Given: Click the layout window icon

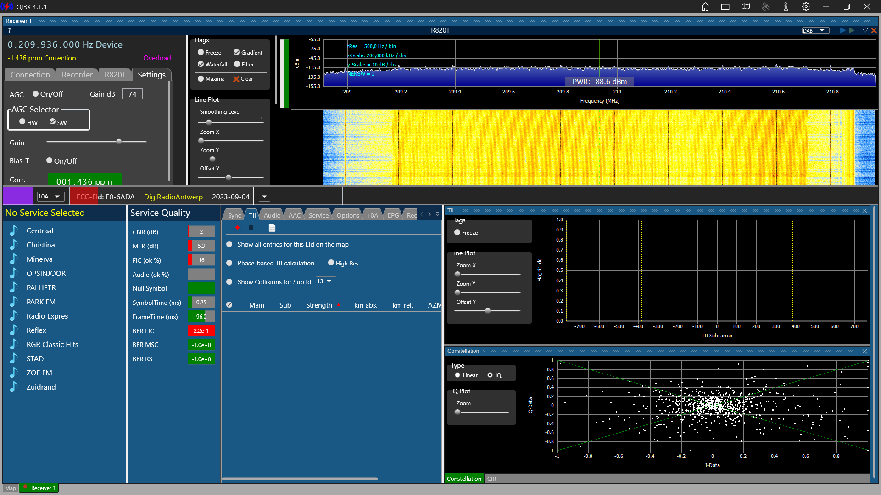Looking at the screenshot, I should [725, 6].
